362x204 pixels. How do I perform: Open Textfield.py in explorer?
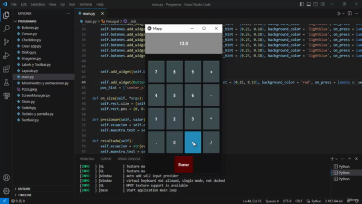pyautogui.click(x=30, y=120)
